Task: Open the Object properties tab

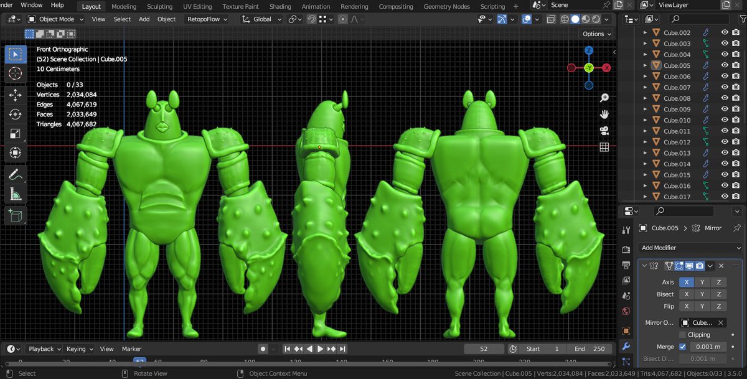Action: pyautogui.click(x=627, y=330)
